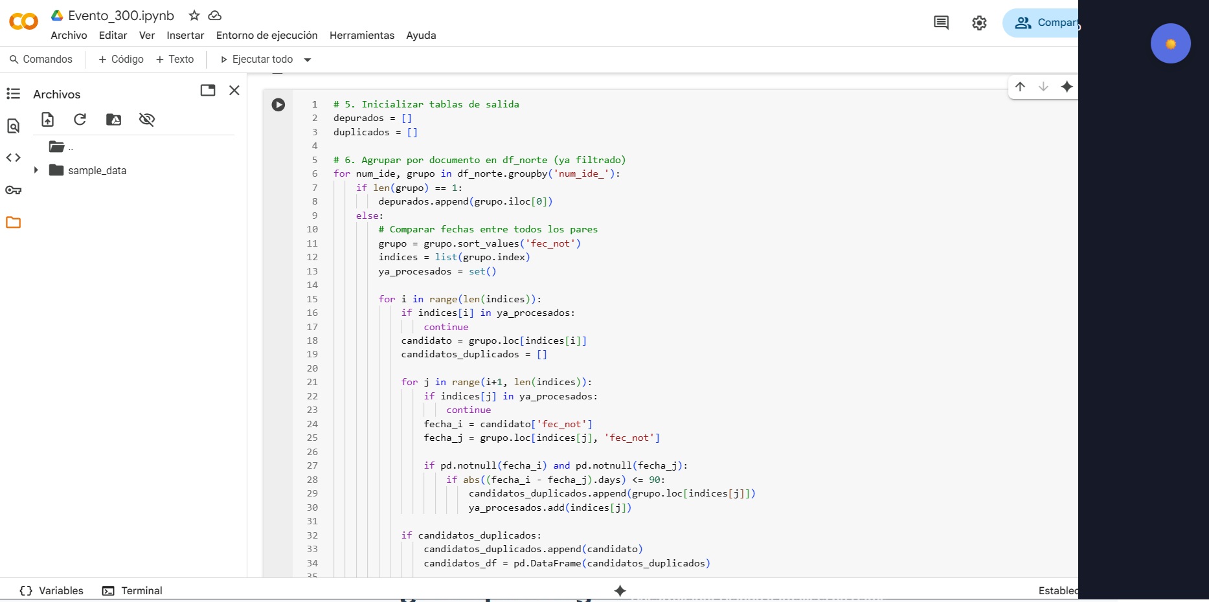Click the Gemini sparkle in bottom bar
Viewport: 1209px width, 602px height.
620,590
